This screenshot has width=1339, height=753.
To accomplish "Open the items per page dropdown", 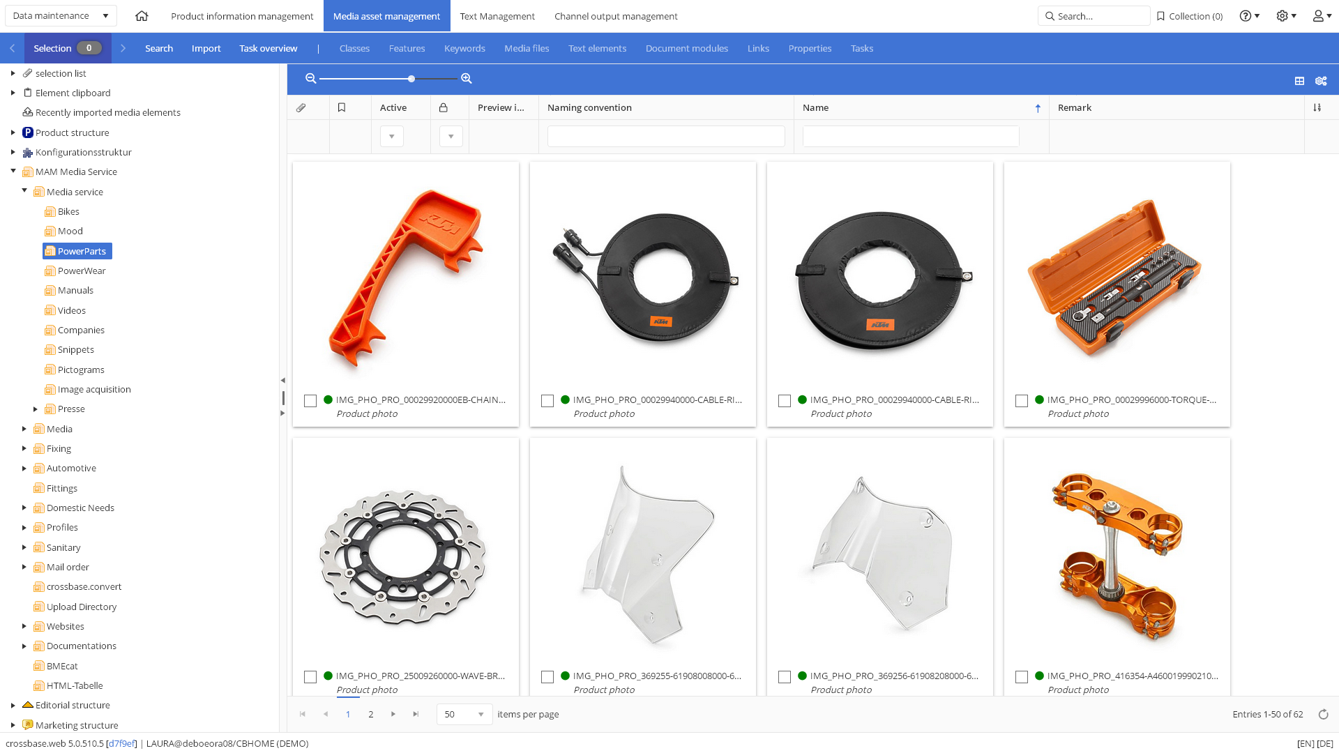I will (x=464, y=714).
